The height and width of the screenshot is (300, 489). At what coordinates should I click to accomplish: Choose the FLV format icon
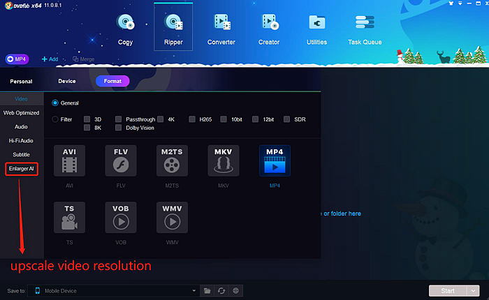[121, 160]
